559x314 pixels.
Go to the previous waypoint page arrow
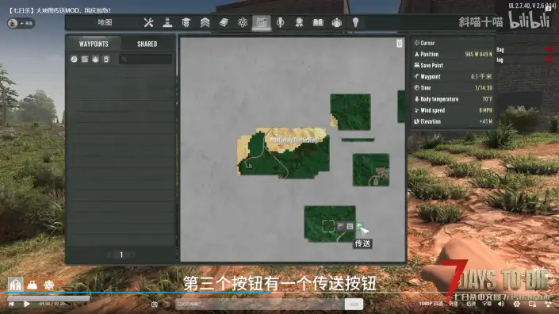tap(109, 255)
